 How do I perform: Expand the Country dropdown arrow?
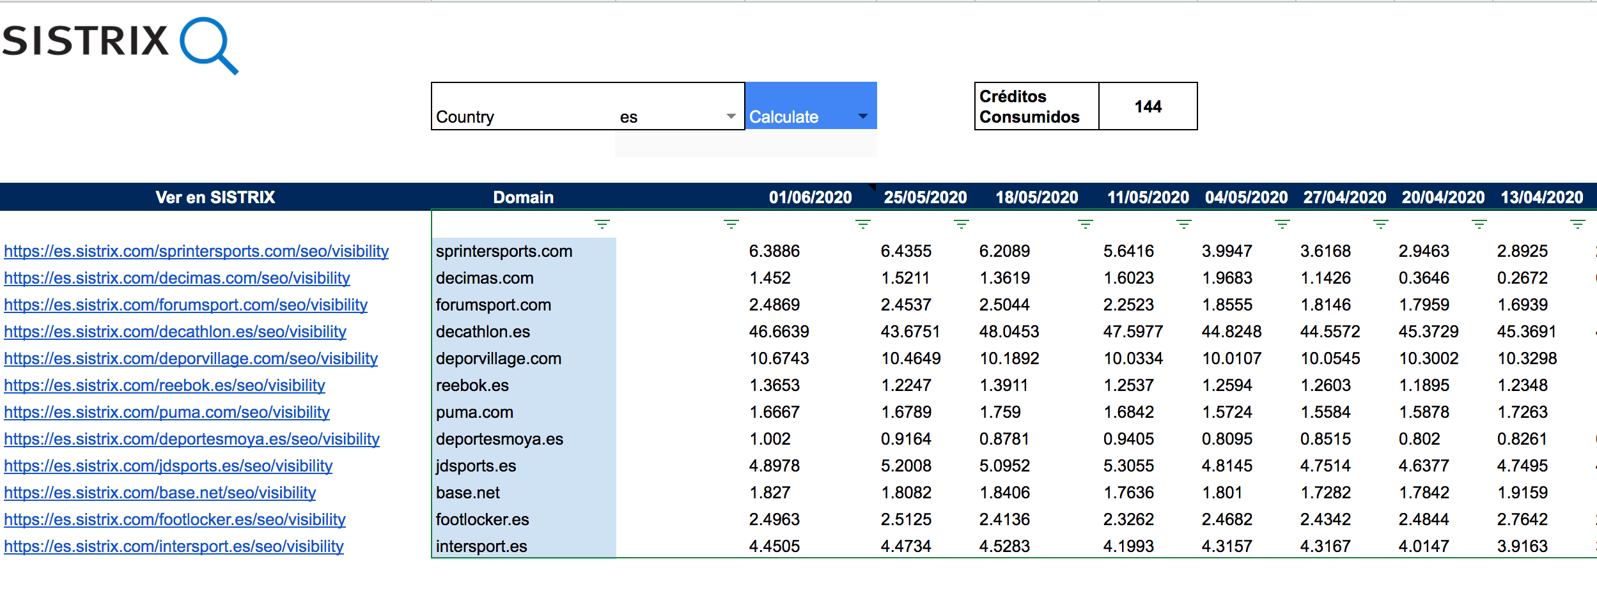(731, 116)
